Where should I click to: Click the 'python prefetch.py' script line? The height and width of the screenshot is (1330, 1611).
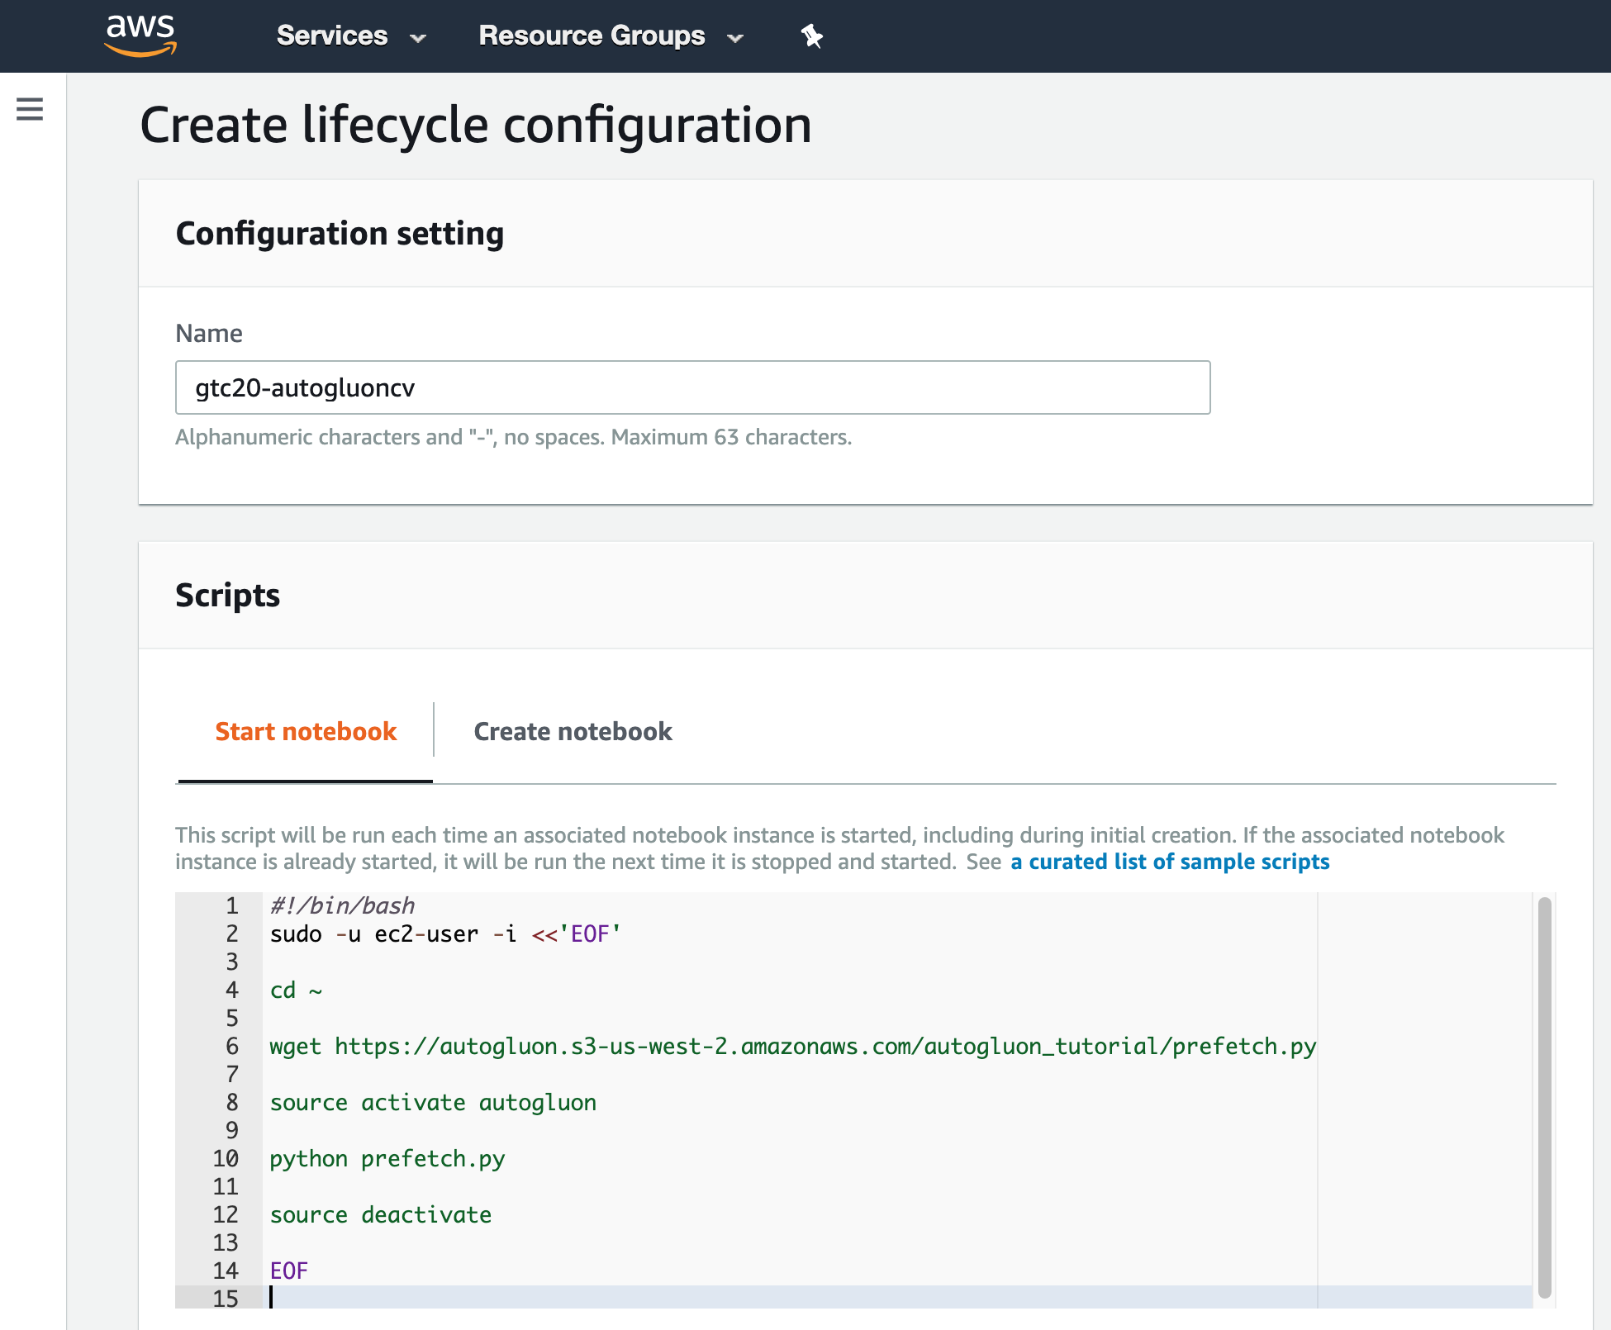pos(387,1159)
